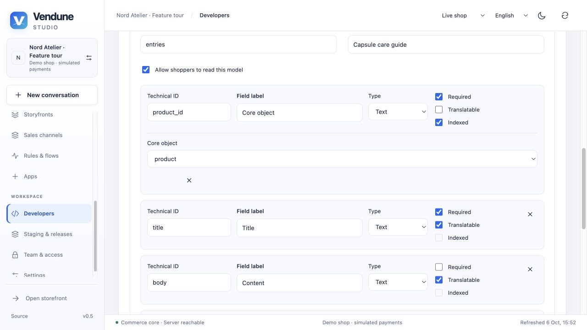Click New conversation button

tap(52, 95)
